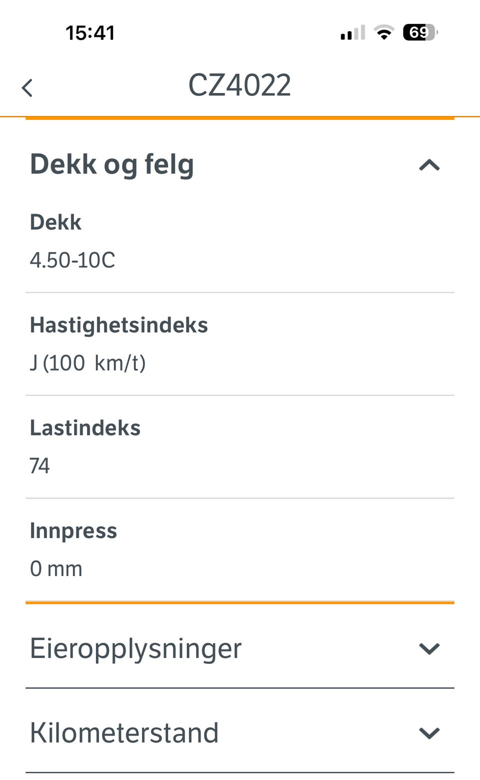Go back using the left chevron
The width and height of the screenshot is (480, 780).
pyautogui.click(x=27, y=88)
